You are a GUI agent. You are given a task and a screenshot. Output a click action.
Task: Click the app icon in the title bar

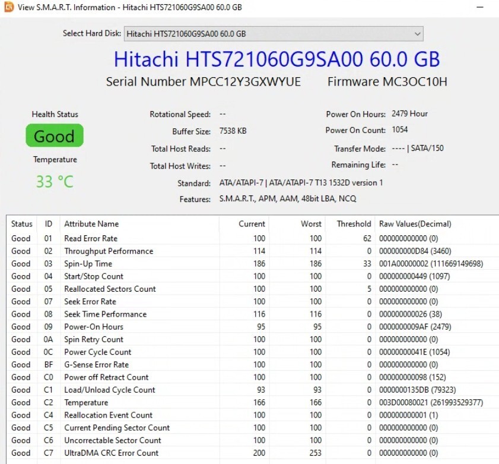(x=8, y=7)
